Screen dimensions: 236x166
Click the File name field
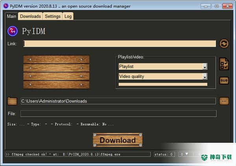click(118, 114)
